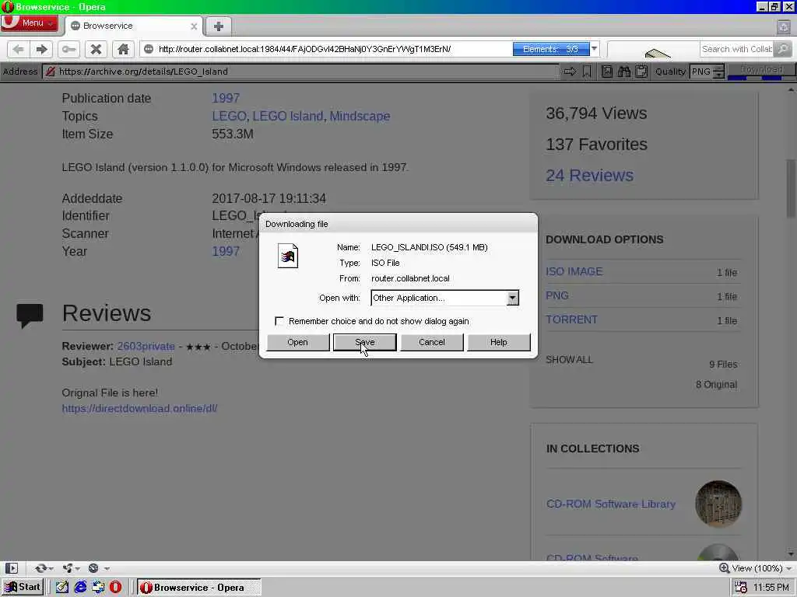Viewport: 797px width, 597px height.
Task: Open the address bar history dropdown arrow
Action: tap(594, 49)
